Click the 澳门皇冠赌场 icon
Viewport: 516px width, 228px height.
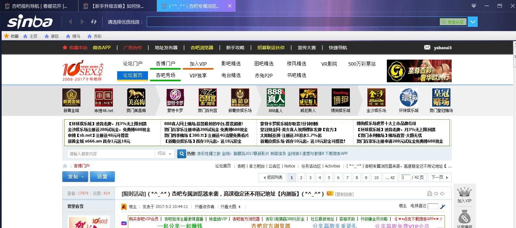point(441,97)
